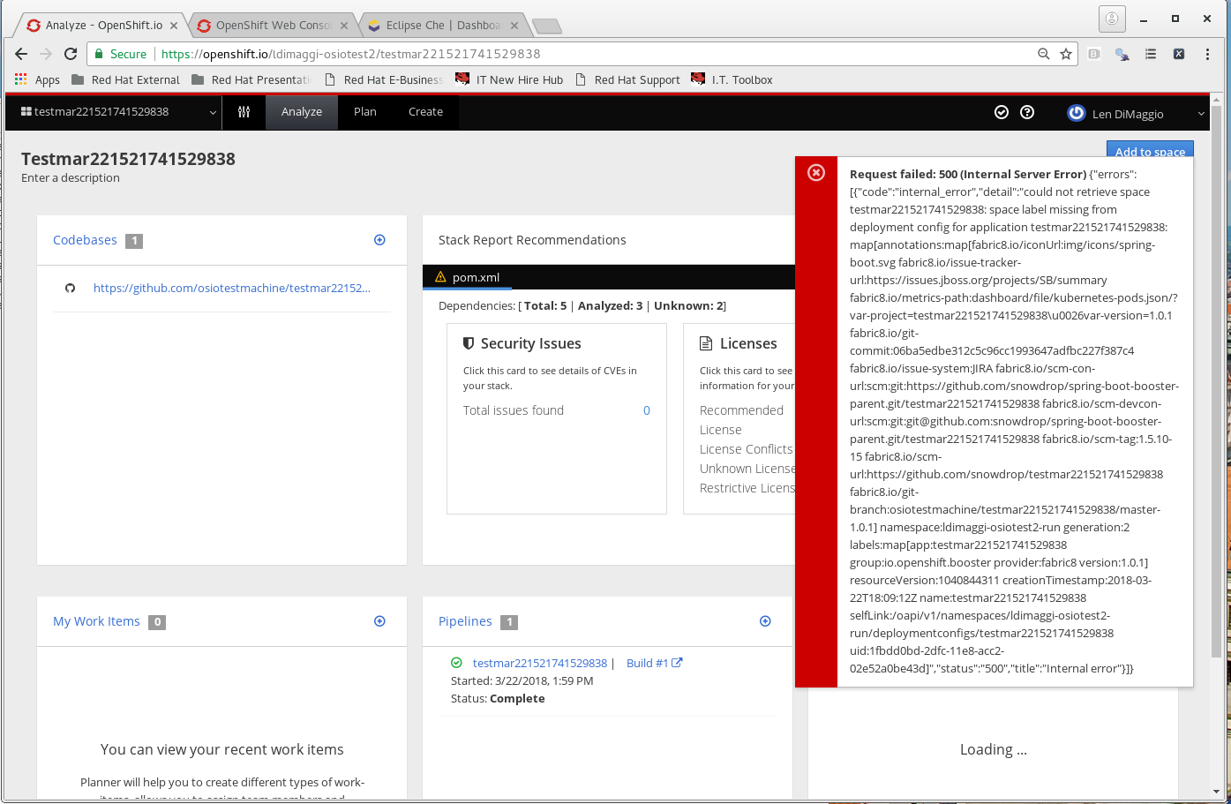
Task: Click the plus icon on My Work Items panel
Action: [x=379, y=621]
